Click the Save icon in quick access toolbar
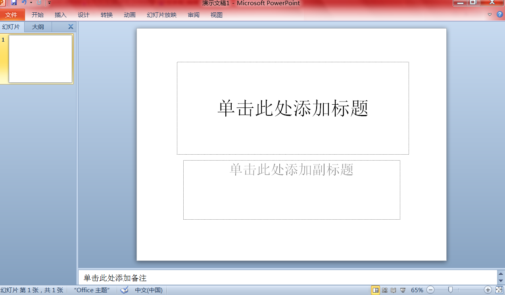Image resolution: width=505 pixels, height=295 pixels. point(14,3)
